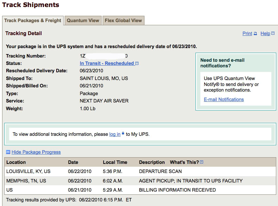This screenshot has width=278, height=206.
Task: Click the Hide Package Progress link
Action: [36, 152]
